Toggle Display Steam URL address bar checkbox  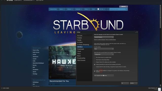tap(95, 62)
